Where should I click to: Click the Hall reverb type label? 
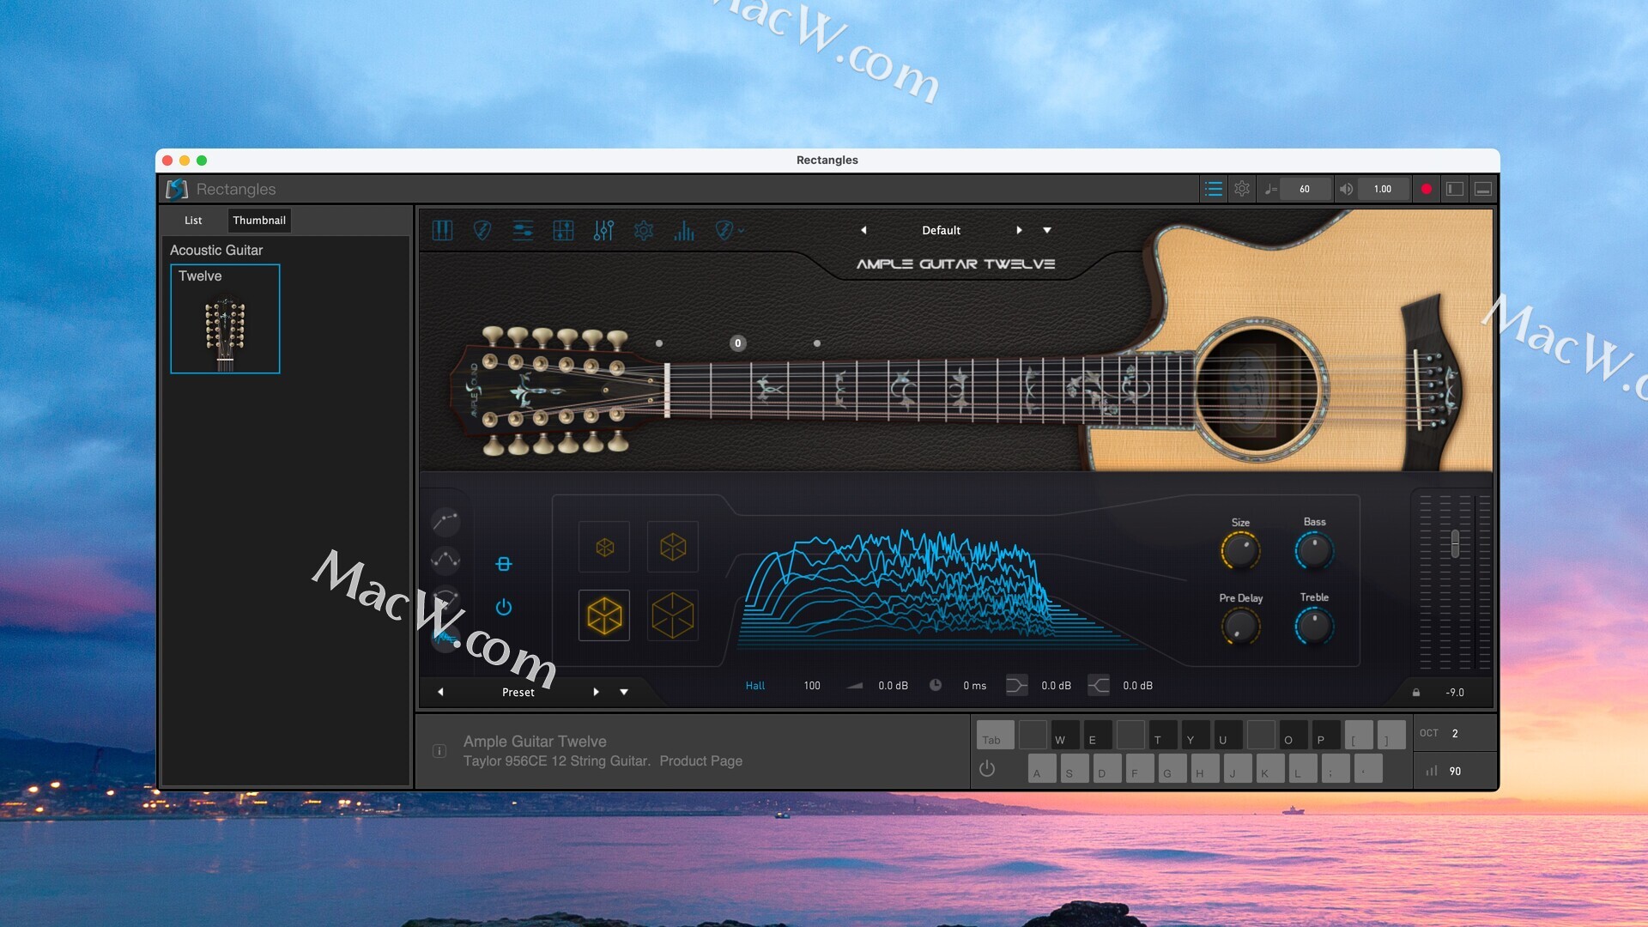click(x=755, y=686)
